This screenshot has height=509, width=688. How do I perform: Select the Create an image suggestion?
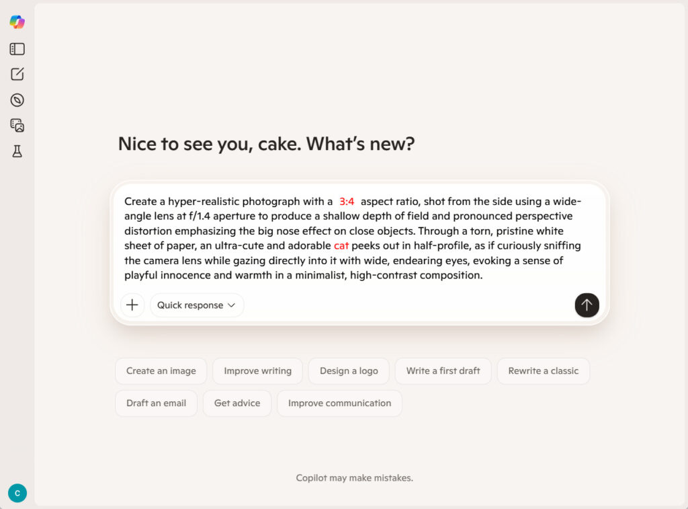pos(161,371)
